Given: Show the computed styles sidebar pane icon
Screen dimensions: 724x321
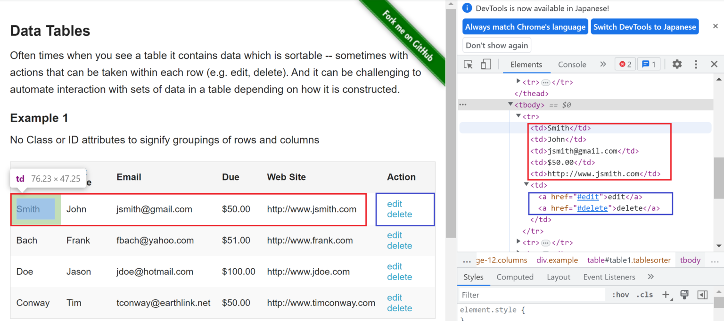Looking at the screenshot, I should point(702,295).
